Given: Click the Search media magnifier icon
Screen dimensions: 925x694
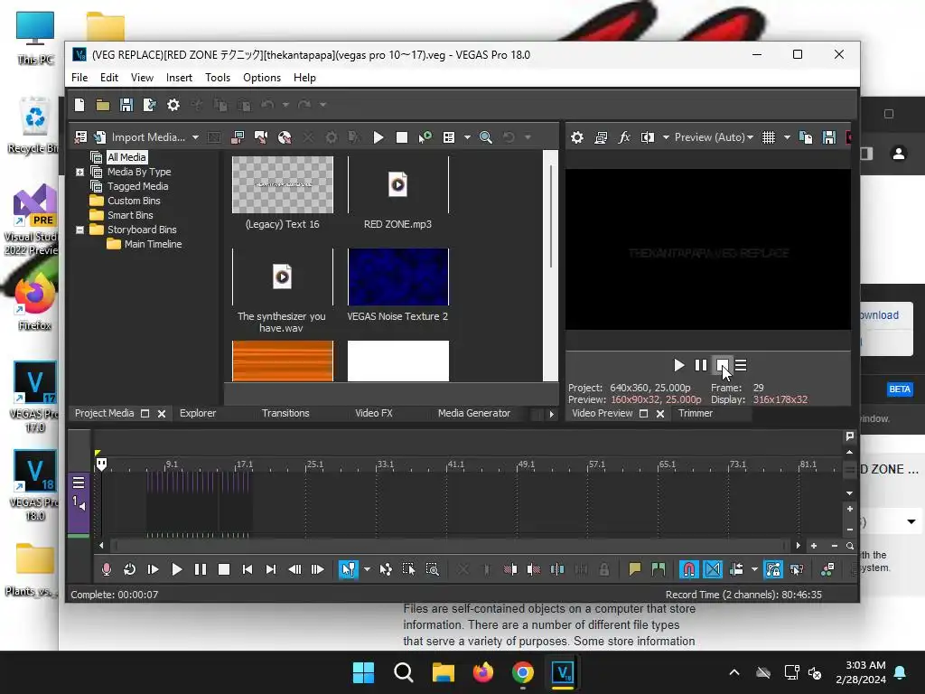Looking at the screenshot, I should [x=485, y=137].
